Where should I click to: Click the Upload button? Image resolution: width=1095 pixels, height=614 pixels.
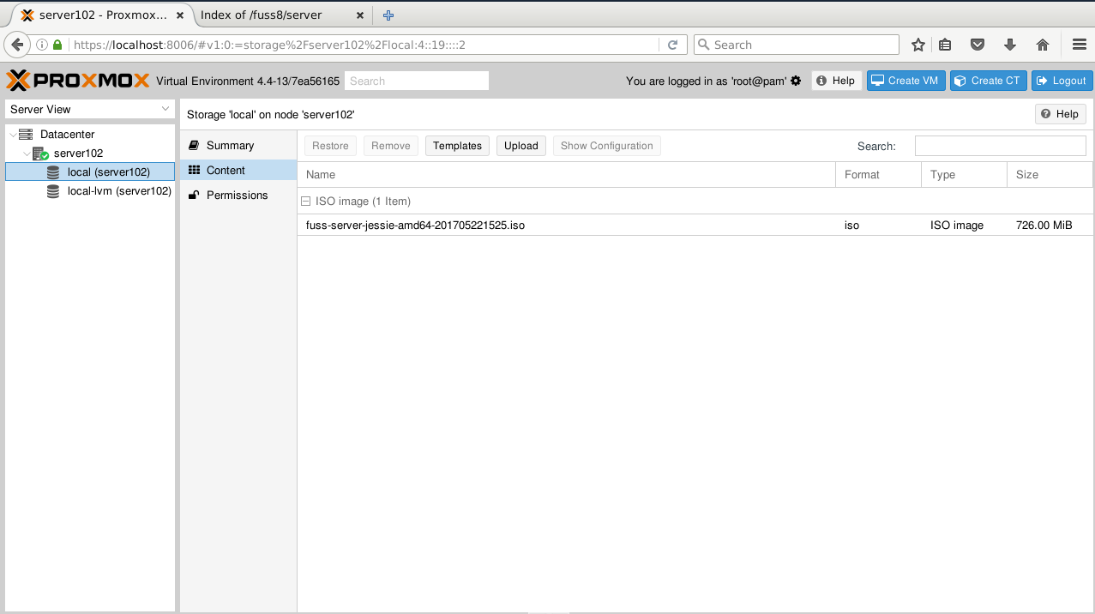(520, 146)
